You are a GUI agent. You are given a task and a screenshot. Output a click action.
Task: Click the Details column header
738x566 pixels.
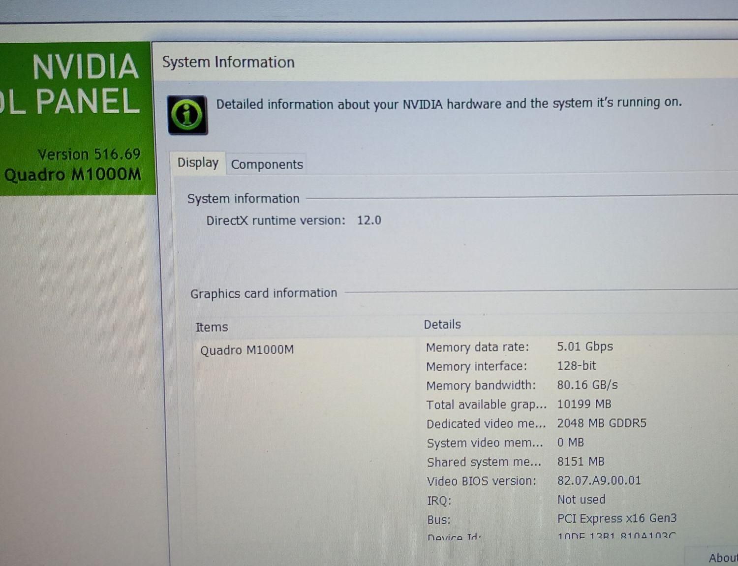[x=442, y=324]
